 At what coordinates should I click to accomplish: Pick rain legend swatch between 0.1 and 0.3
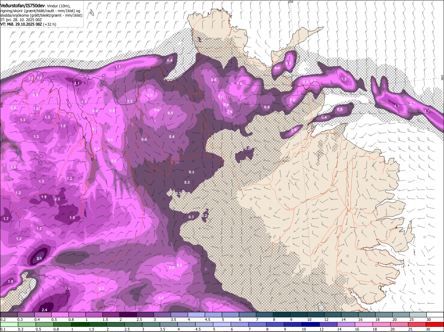(x=10, y=324)
